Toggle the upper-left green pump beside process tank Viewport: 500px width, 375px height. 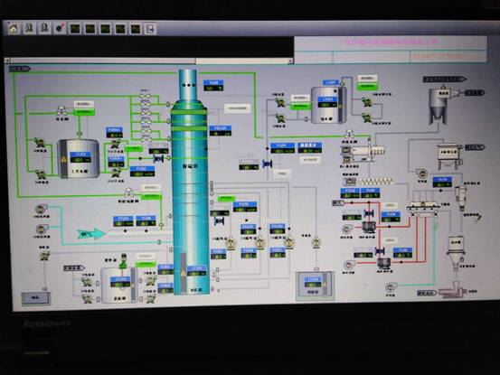pos(40,143)
